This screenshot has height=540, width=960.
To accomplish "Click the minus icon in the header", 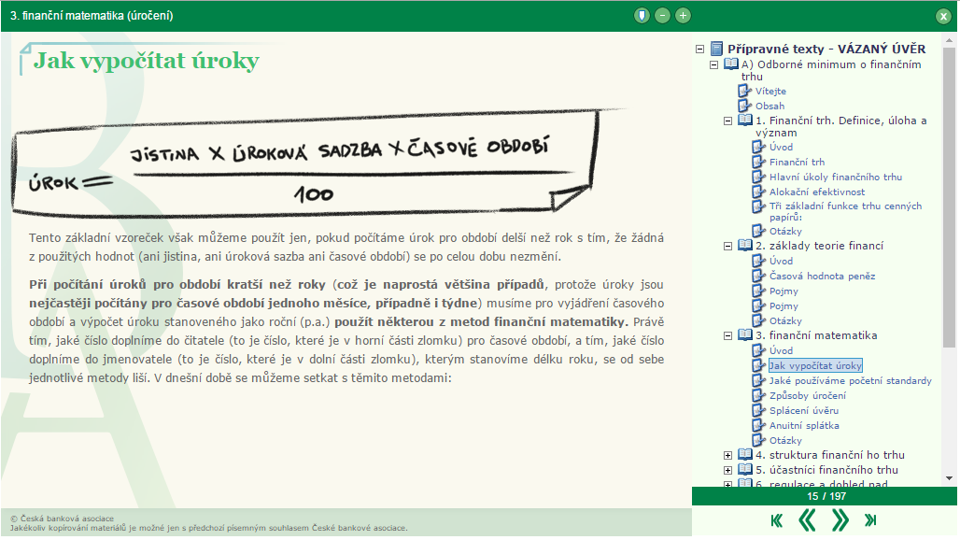I will (662, 15).
